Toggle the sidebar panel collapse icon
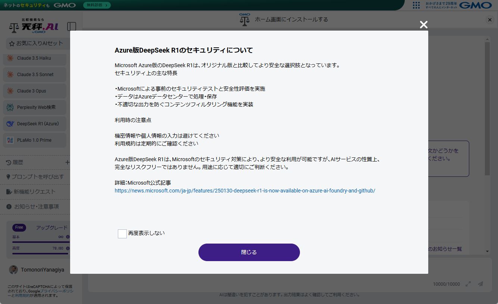 (x=72, y=26)
